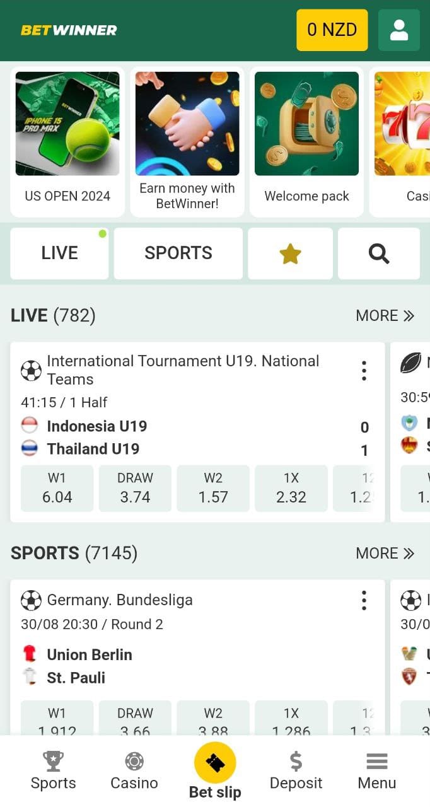430x807 pixels.
Task: Open the hamburger Menu icon
Action: tap(376, 762)
